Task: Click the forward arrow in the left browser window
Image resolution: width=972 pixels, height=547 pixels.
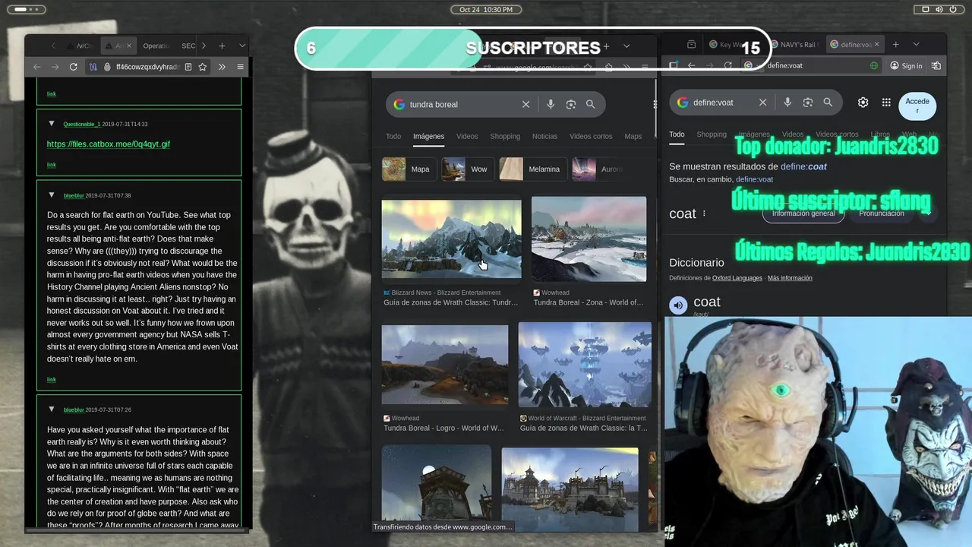Action: click(55, 67)
